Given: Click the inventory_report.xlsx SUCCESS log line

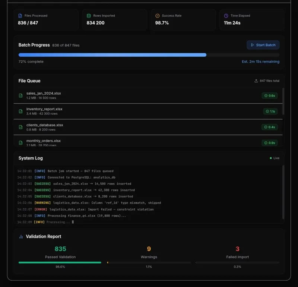Looking at the screenshot, I should (76, 190).
